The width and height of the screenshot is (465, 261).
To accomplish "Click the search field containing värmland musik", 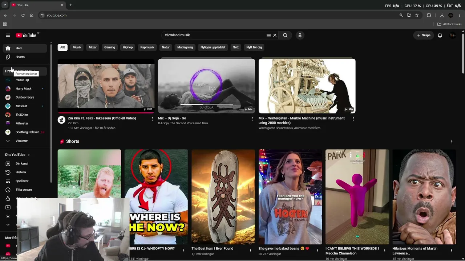I will point(215,35).
